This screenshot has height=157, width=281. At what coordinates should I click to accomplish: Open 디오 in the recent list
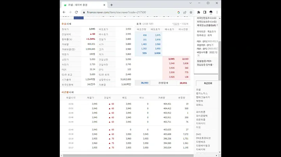point(198,127)
